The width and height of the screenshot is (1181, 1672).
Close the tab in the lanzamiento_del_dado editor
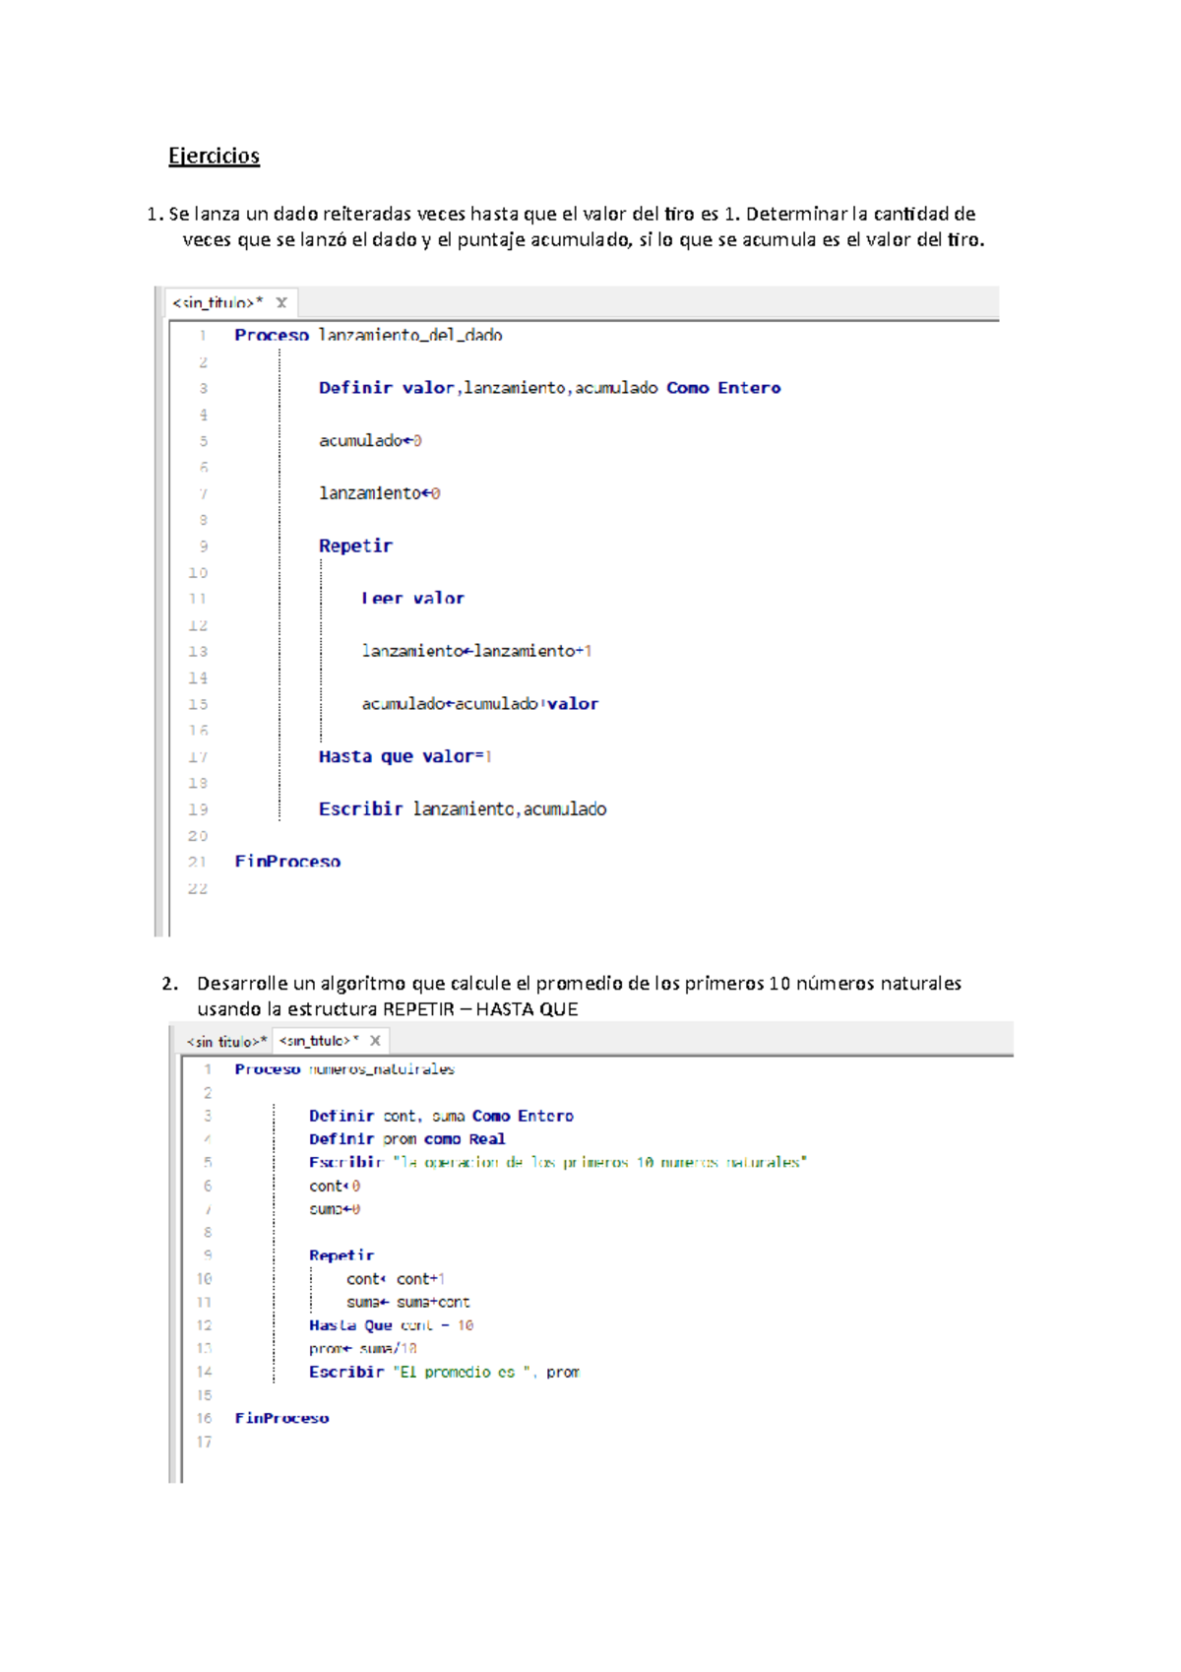pyautogui.click(x=281, y=302)
